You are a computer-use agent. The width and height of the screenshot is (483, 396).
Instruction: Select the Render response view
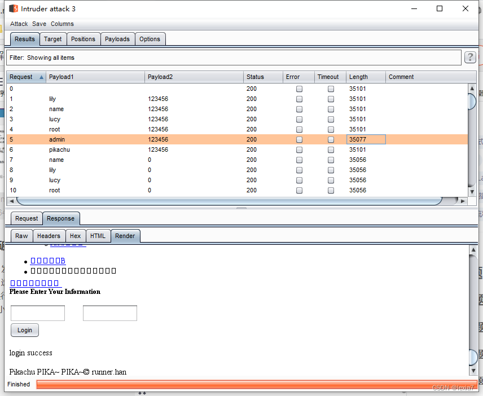coord(125,236)
